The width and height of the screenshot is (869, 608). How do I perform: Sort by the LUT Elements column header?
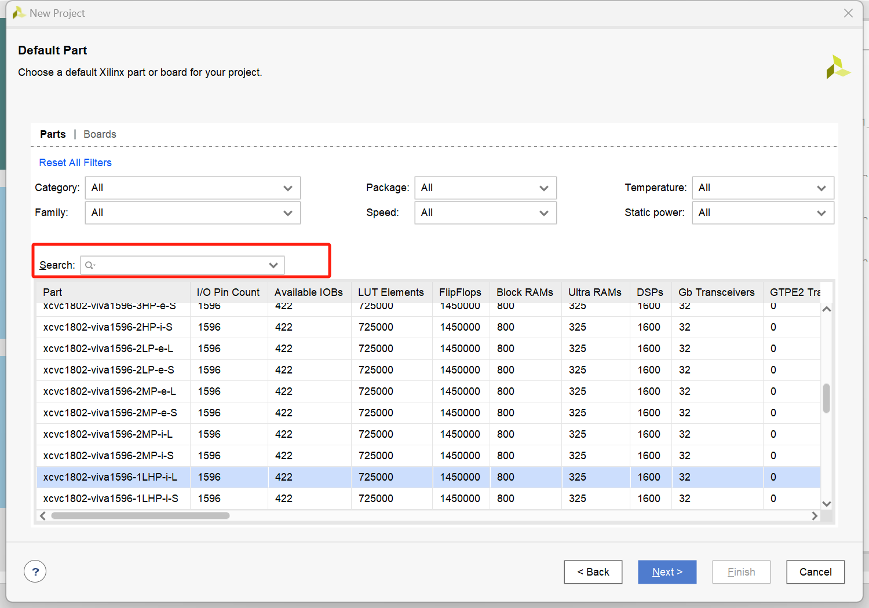392,292
